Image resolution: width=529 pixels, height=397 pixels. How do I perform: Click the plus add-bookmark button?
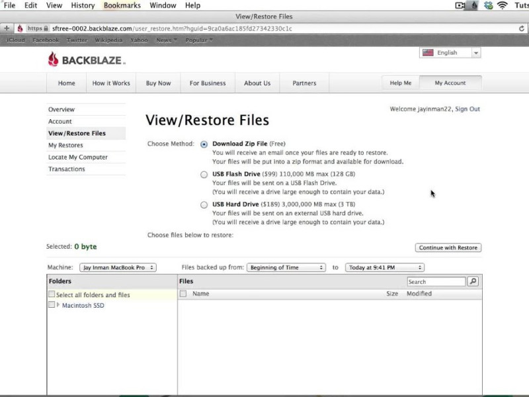pos(7,28)
